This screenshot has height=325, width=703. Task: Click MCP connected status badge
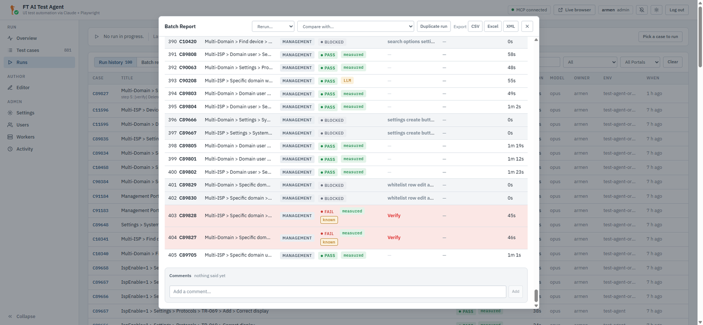pos(529,10)
